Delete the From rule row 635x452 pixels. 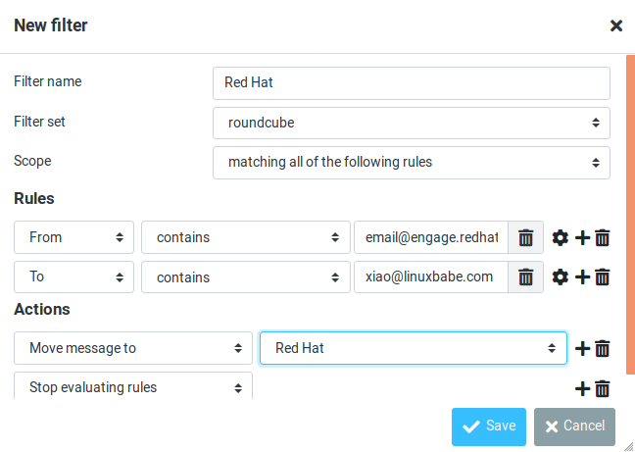(x=603, y=237)
